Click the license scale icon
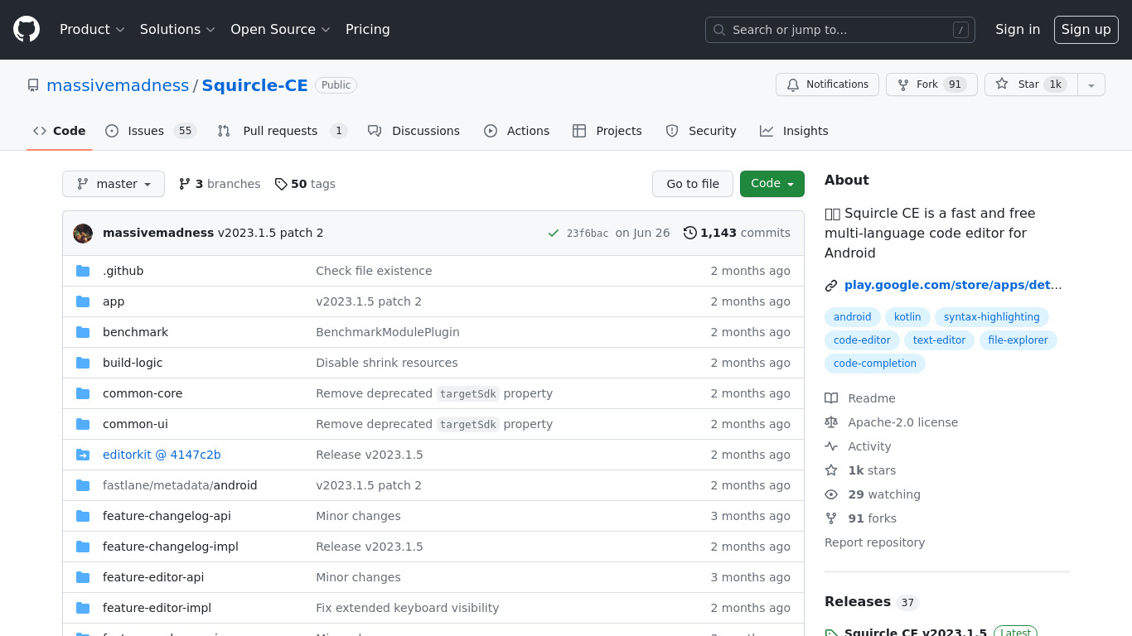This screenshot has height=636, width=1132. (x=831, y=422)
